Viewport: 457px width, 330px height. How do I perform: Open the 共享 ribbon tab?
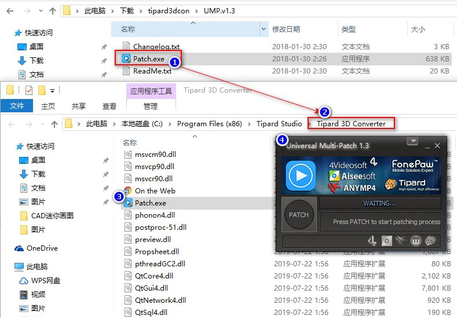pyautogui.click(x=79, y=107)
